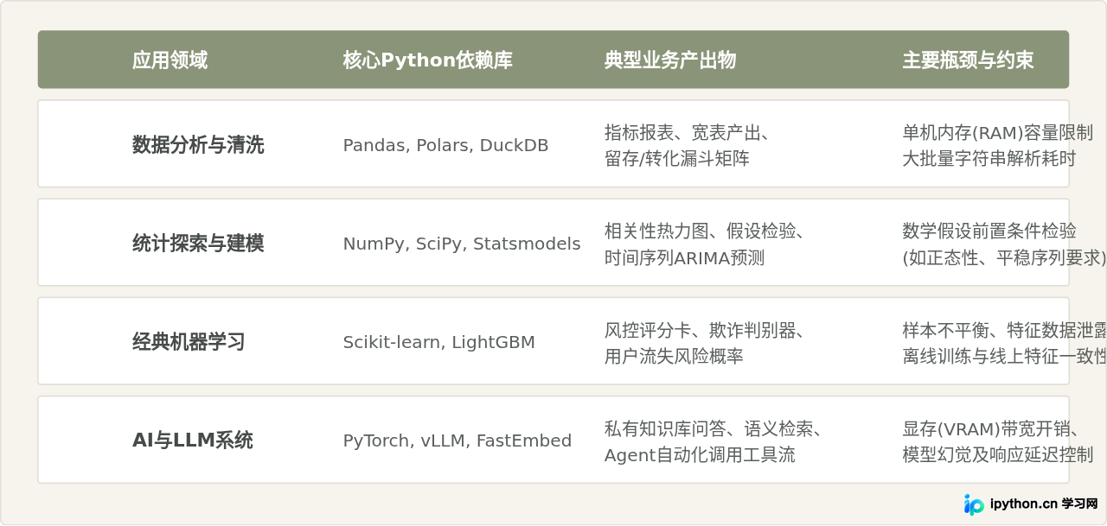
Task: Select the 核心Python依赖库 column header
Action: click(427, 60)
